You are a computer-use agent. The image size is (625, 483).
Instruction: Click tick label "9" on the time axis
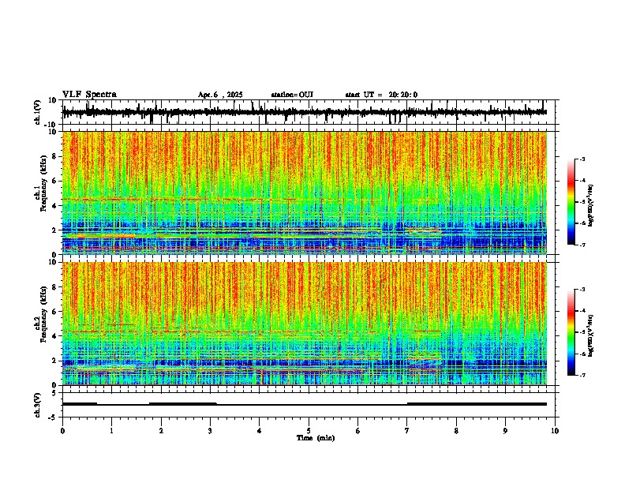pos(505,431)
